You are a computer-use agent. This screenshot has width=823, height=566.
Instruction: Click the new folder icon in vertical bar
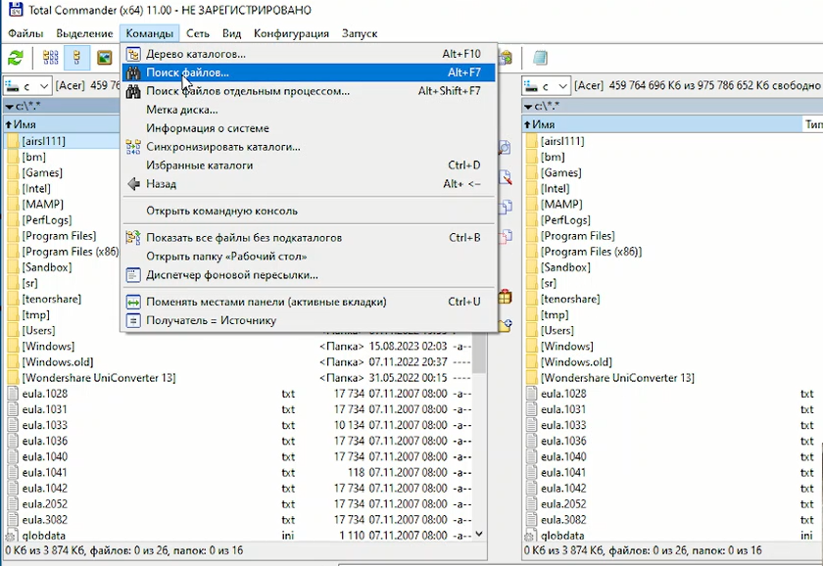point(505,326)
